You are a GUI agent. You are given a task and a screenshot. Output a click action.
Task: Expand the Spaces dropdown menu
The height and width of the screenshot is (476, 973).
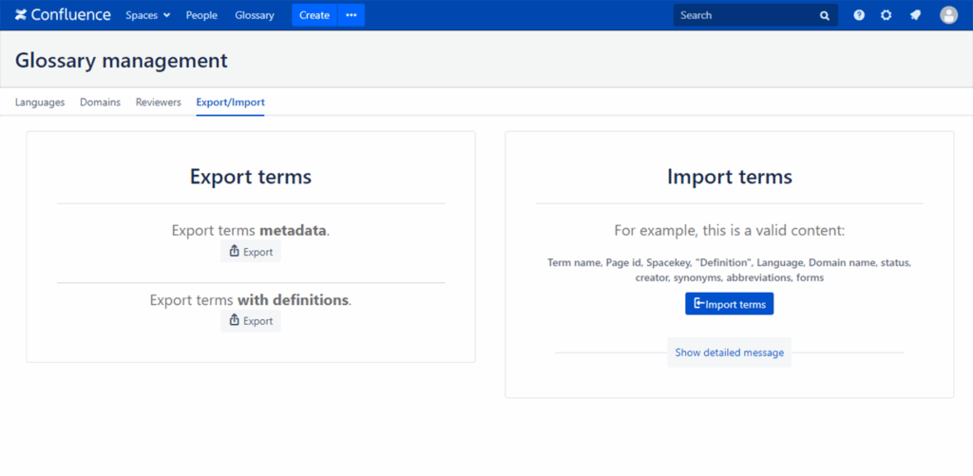(147, 15)
